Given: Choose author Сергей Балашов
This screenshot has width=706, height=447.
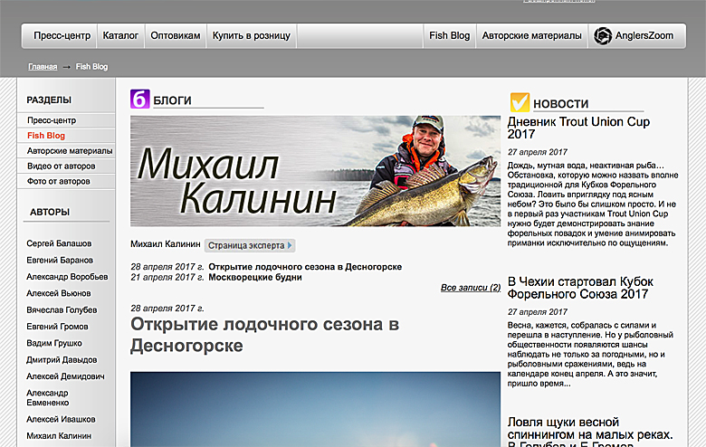Looking at the screenshot, I should (59, 244).
